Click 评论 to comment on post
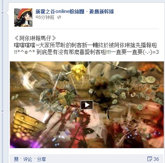Viewport: 165px width, 163px height. tap(27, 159)
